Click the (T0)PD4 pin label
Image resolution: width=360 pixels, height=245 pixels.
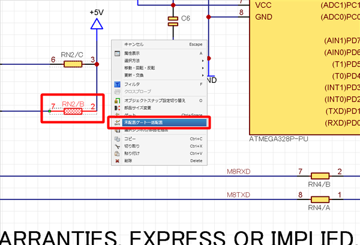[346, 76]
